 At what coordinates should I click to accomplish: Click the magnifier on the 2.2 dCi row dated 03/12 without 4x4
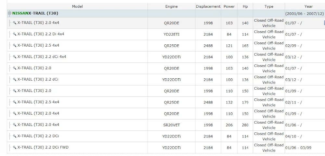pyautogui.click(x=15, y=79)
